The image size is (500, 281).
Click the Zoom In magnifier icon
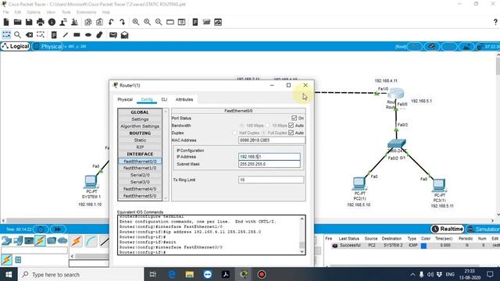(136, 22)
